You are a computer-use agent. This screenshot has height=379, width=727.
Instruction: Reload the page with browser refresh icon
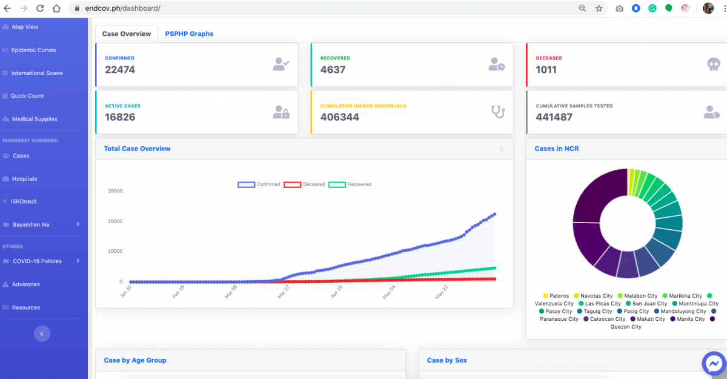[x=40, y=8]
